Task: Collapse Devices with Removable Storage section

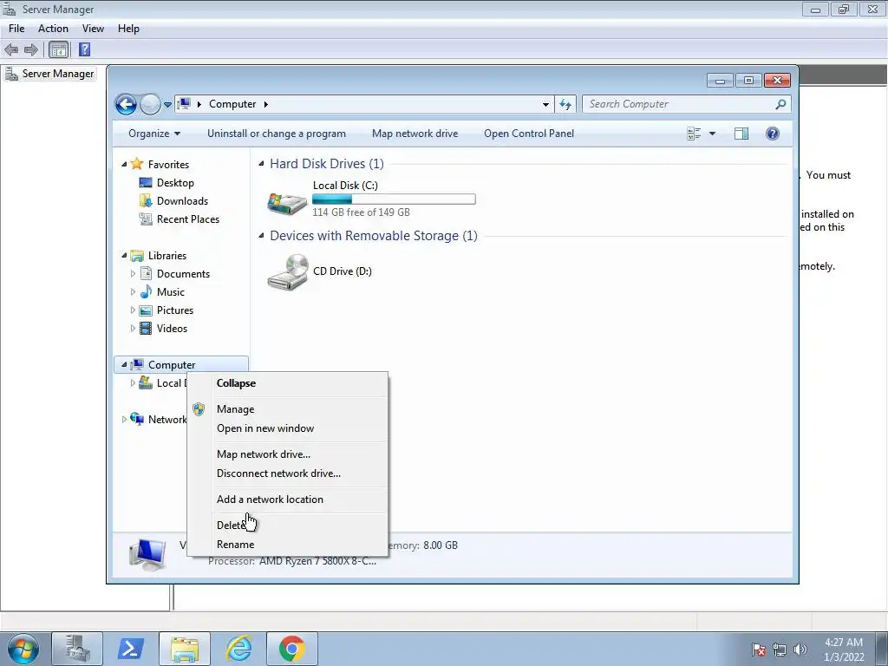Action: pyautogui.click(x=261, y=236)
